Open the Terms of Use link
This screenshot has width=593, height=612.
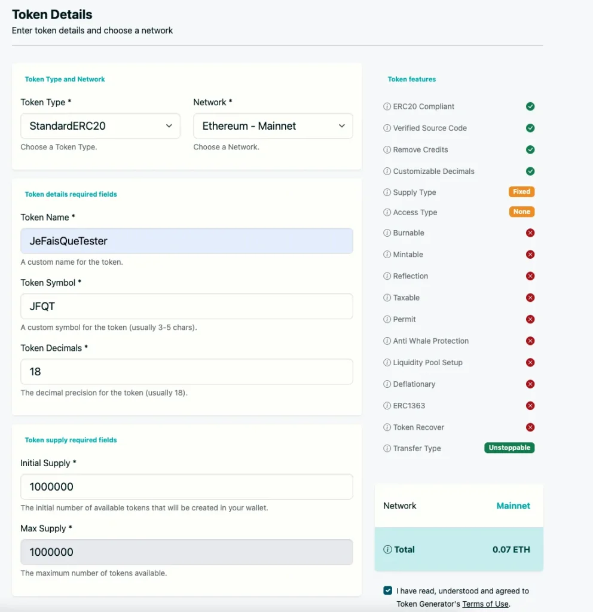[x=485, y=604]
